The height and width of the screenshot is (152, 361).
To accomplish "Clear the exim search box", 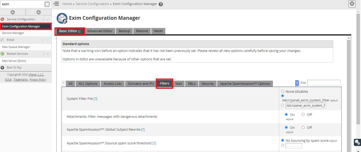I will tap(47, 4).
